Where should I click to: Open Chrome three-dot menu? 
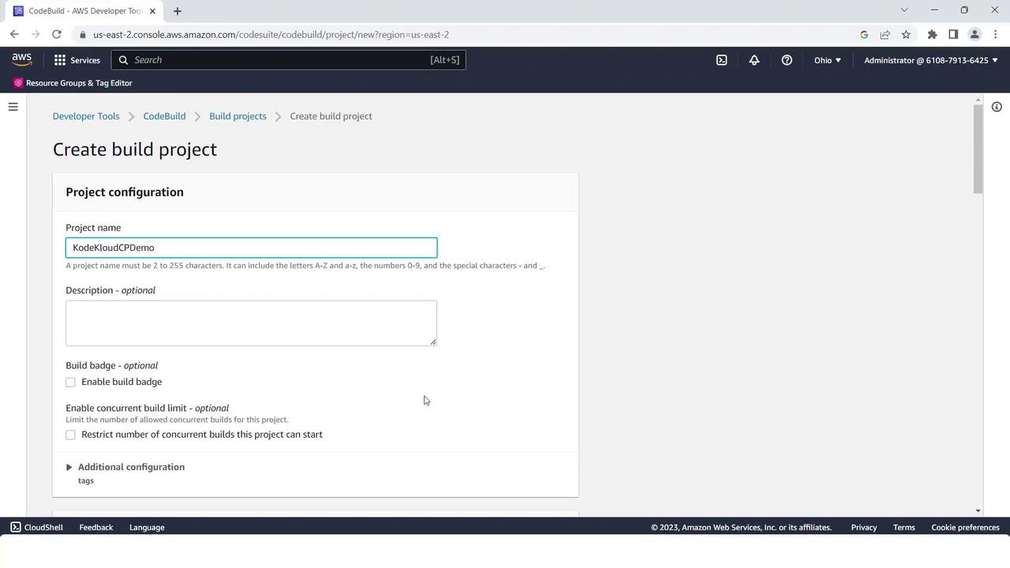click(x=996, y=35)
